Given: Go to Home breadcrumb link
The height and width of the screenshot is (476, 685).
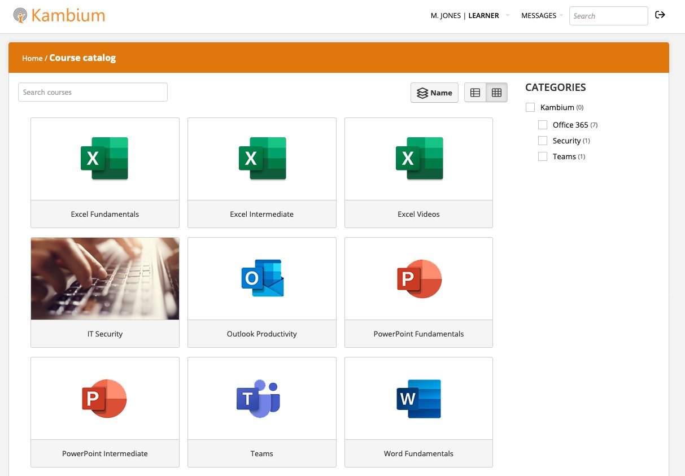Looking at the screenshot, I should tap(32, 58).
